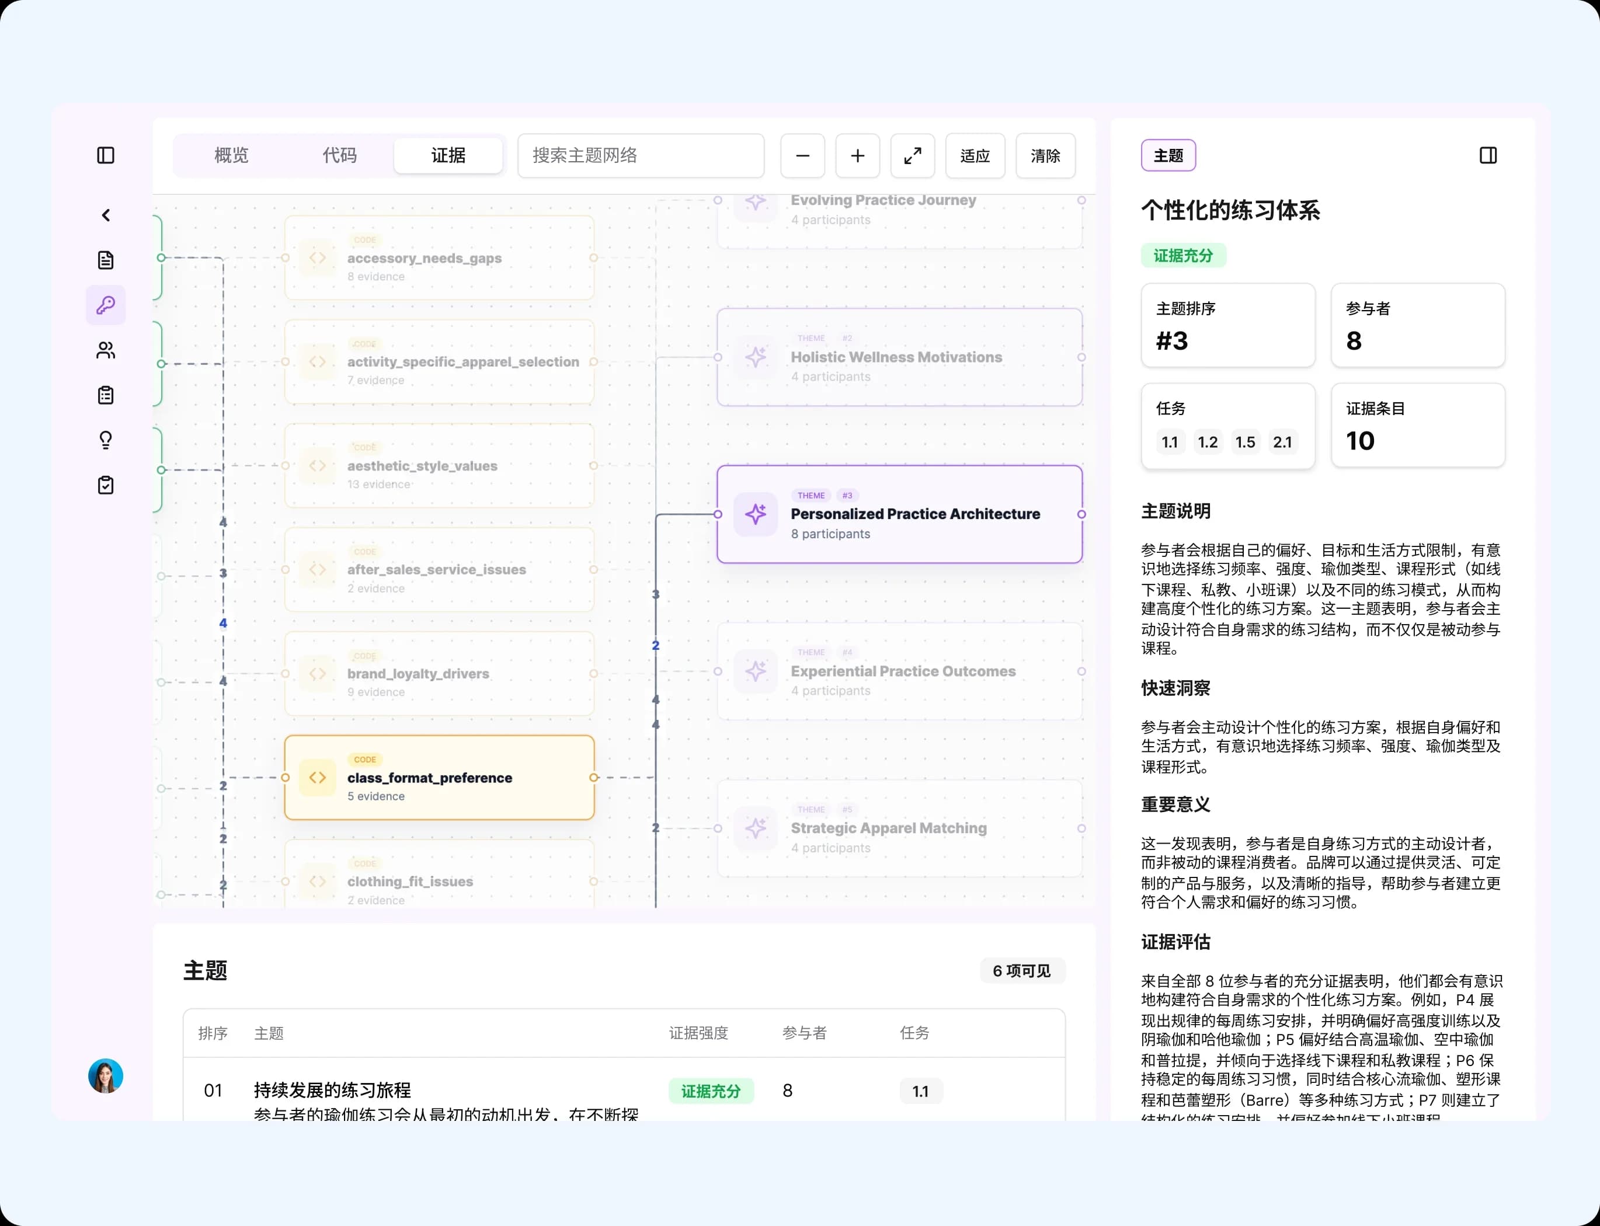The height and width of the screenshot is (1226, 1600).
Task: Click sparkle icon of Experiential Practice Outcomes
Action: [756, 671]
